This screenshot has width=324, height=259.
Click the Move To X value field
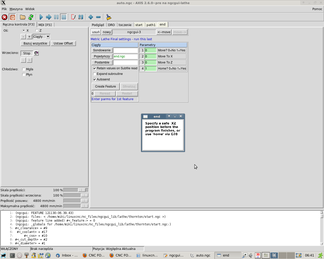pos(151,56)
